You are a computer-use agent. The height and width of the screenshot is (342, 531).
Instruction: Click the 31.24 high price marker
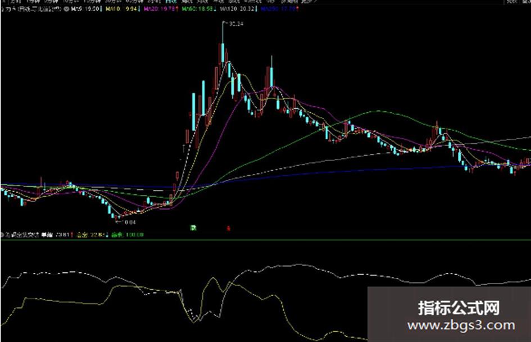[236, 24]
